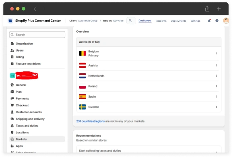The image size is (233, 158).
Task: Open the help question mark icon
Action: (217, 21)
